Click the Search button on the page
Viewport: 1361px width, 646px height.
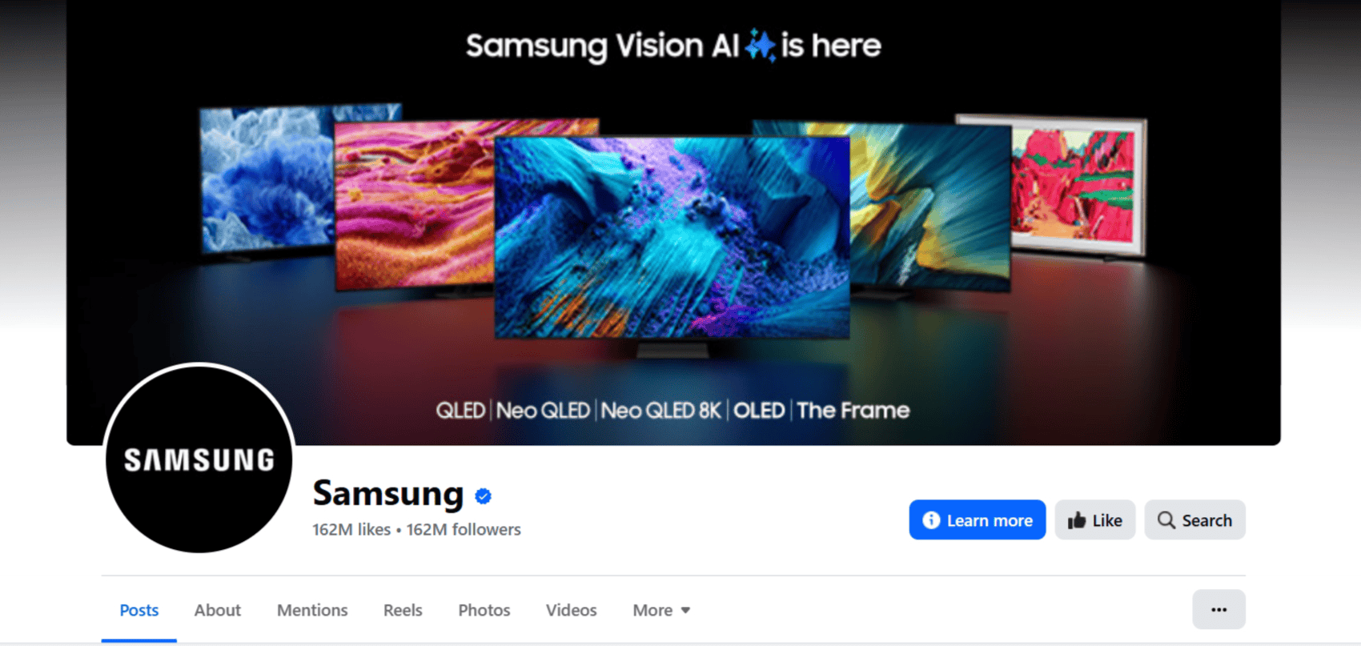coord(1194,520)
